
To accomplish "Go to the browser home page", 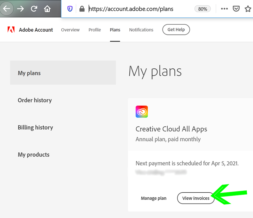I will click(47, 9).
